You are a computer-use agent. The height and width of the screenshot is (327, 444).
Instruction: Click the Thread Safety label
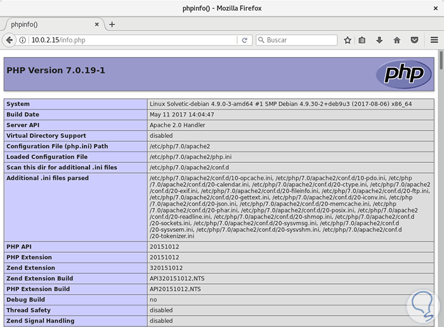click(29, 311)
